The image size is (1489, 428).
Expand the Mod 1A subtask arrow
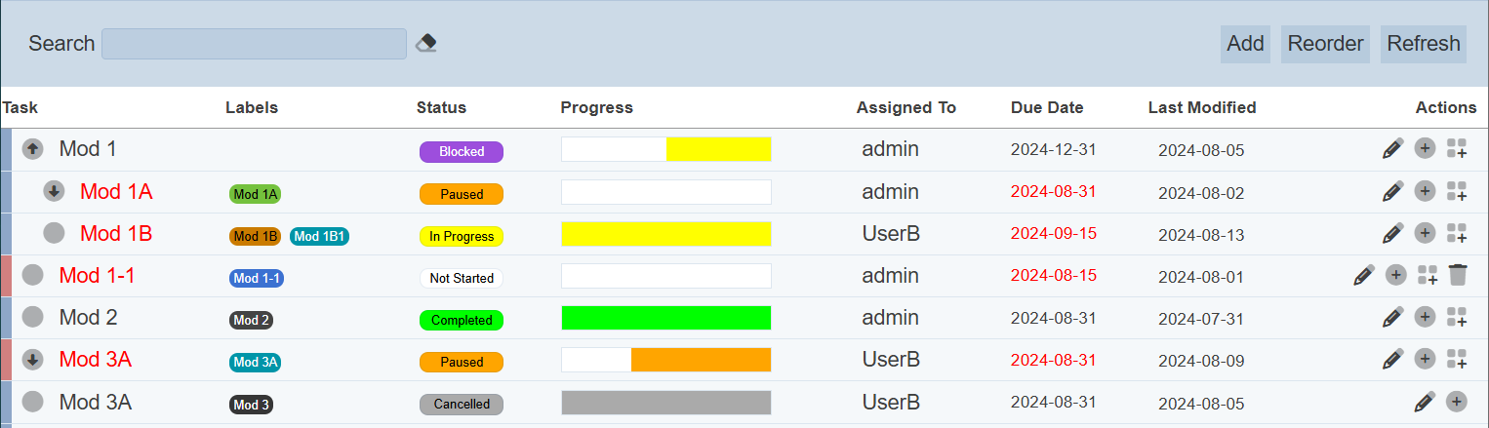click(x=54, y=191)
